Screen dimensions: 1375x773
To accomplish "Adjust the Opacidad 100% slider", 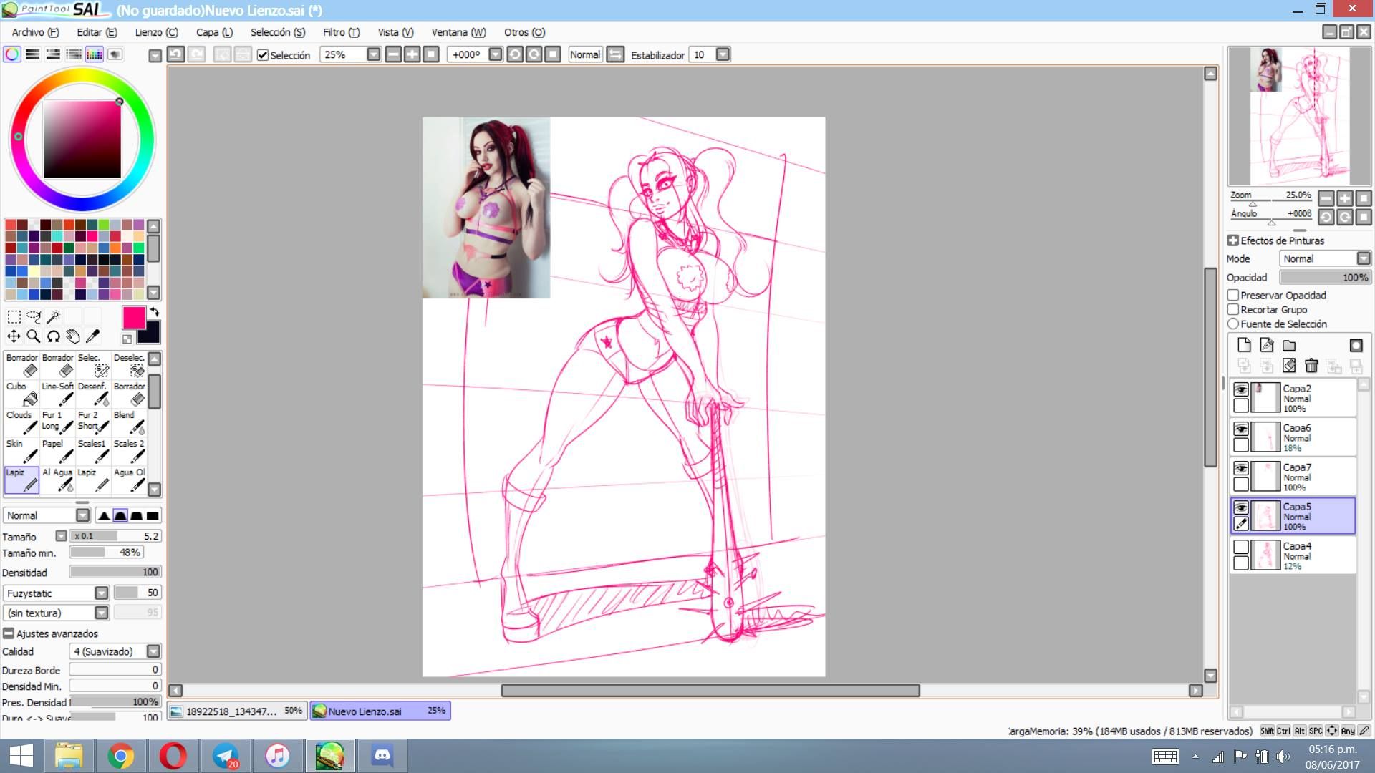I will pos(1325,277).
